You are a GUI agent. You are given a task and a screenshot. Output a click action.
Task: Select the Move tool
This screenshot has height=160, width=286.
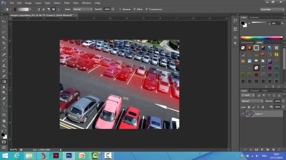click(4, 21)
